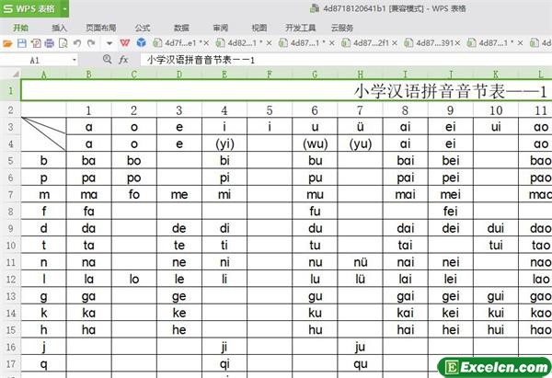
Task: Select the 数据 ribbon tab
Action: pos(181,28)
